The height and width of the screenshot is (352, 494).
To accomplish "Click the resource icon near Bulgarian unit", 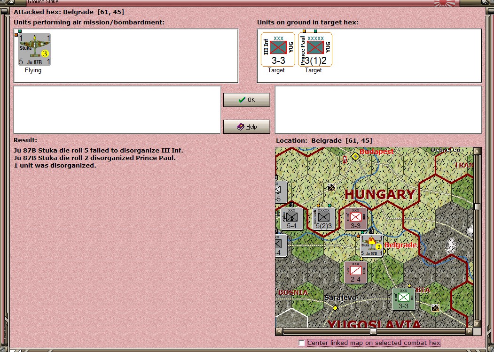I will (x=435, y=308).
